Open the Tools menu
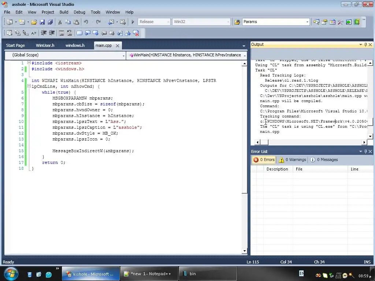The width and height of the screenshot is (375, 281). [x=96, y=12]
